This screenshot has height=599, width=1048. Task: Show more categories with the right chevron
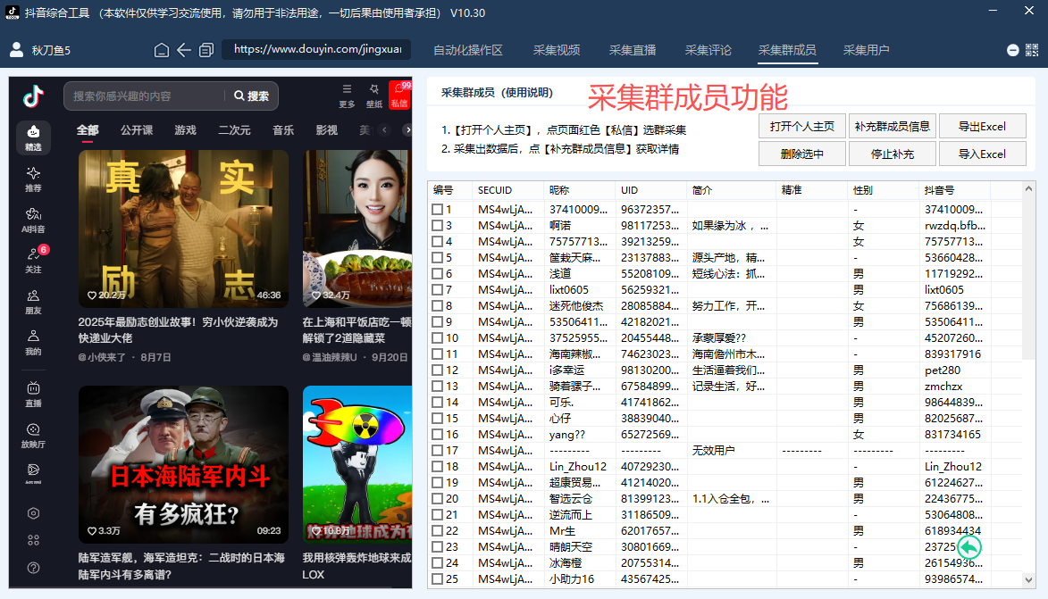[x=407, y=130]
